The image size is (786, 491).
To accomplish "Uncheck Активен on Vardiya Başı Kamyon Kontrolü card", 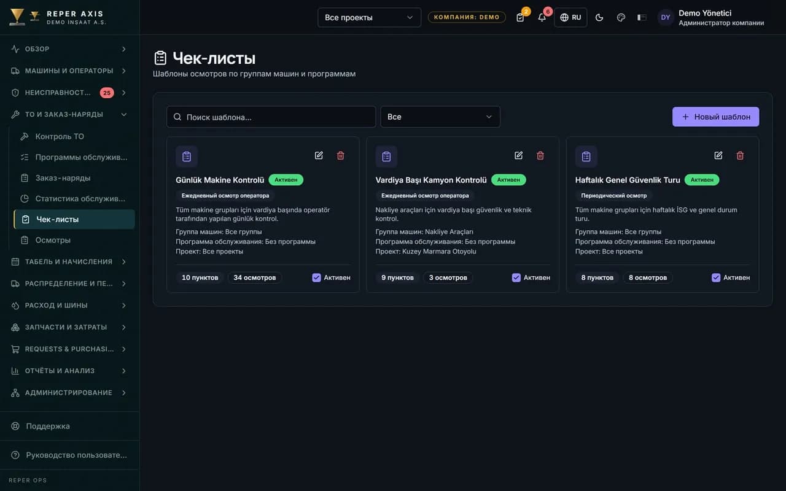I will [x=516, y=277].
